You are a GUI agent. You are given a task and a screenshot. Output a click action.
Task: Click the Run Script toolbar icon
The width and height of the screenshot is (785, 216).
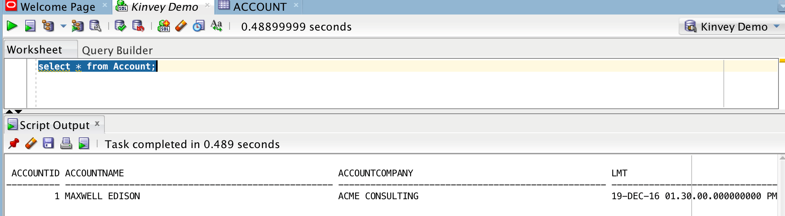pyautogui.click(x=30, y=26)
